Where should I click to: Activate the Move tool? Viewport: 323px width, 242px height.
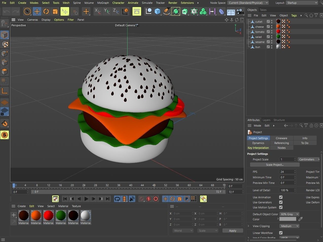point(37,11)
